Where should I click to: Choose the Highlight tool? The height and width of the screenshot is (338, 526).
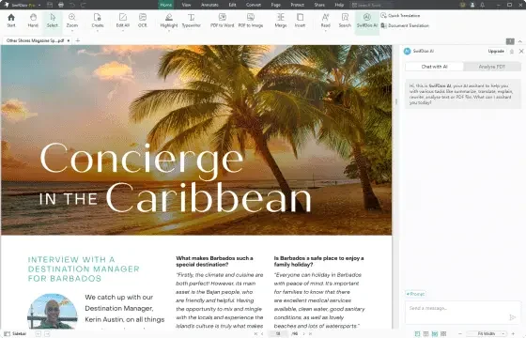pos(169,21)
